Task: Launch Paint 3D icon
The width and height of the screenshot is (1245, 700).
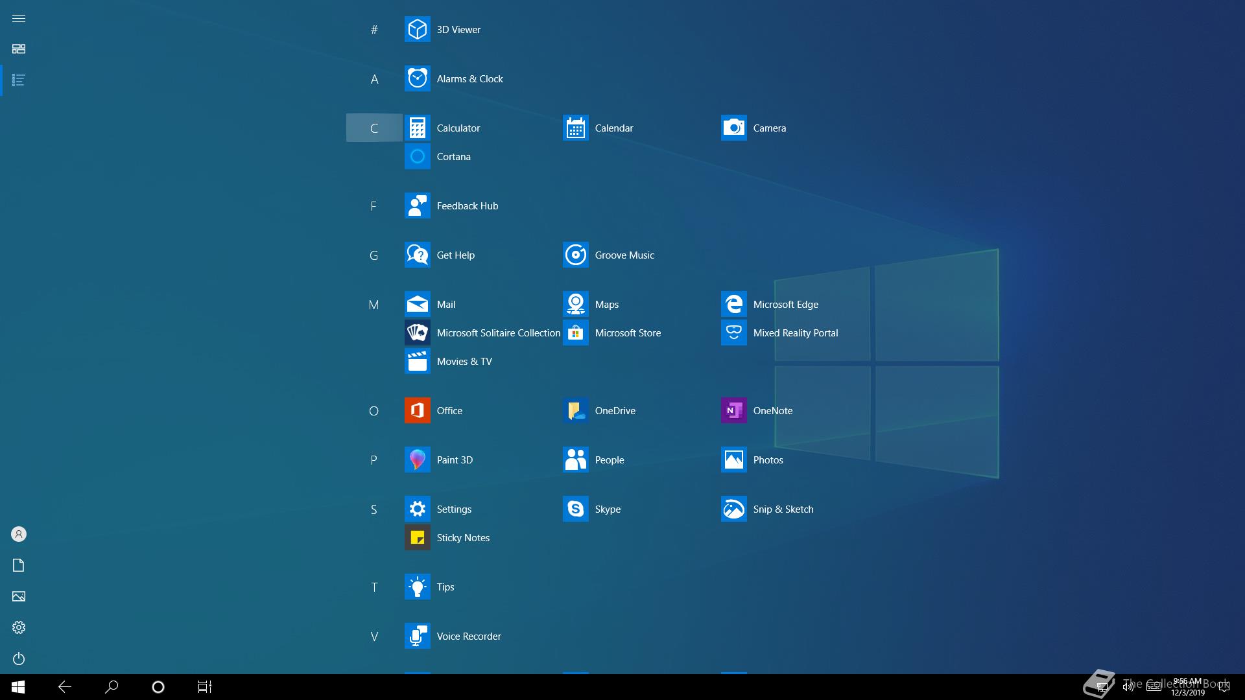Action: point(417,460)
